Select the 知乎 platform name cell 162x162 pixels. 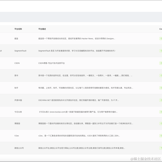click(x=16, y=88)
